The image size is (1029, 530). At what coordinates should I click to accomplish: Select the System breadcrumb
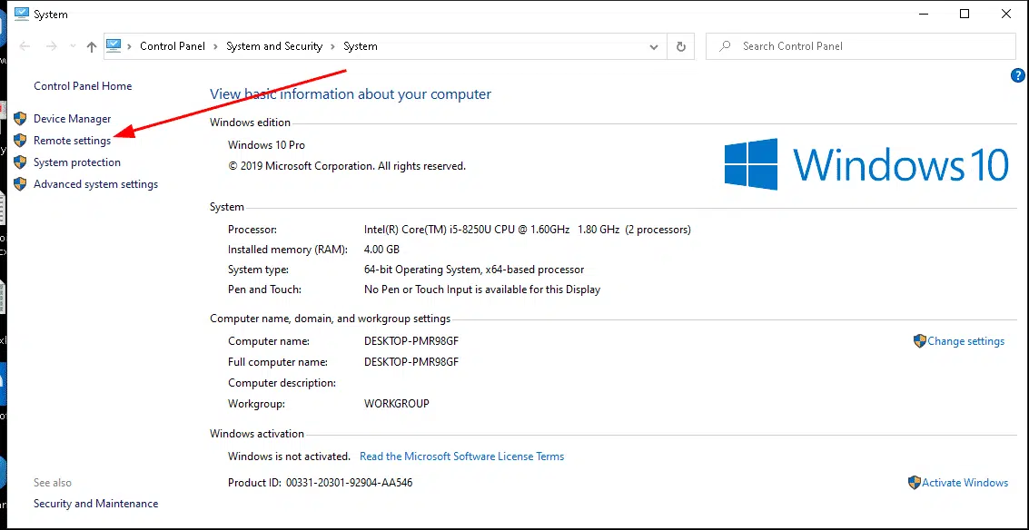361,46
